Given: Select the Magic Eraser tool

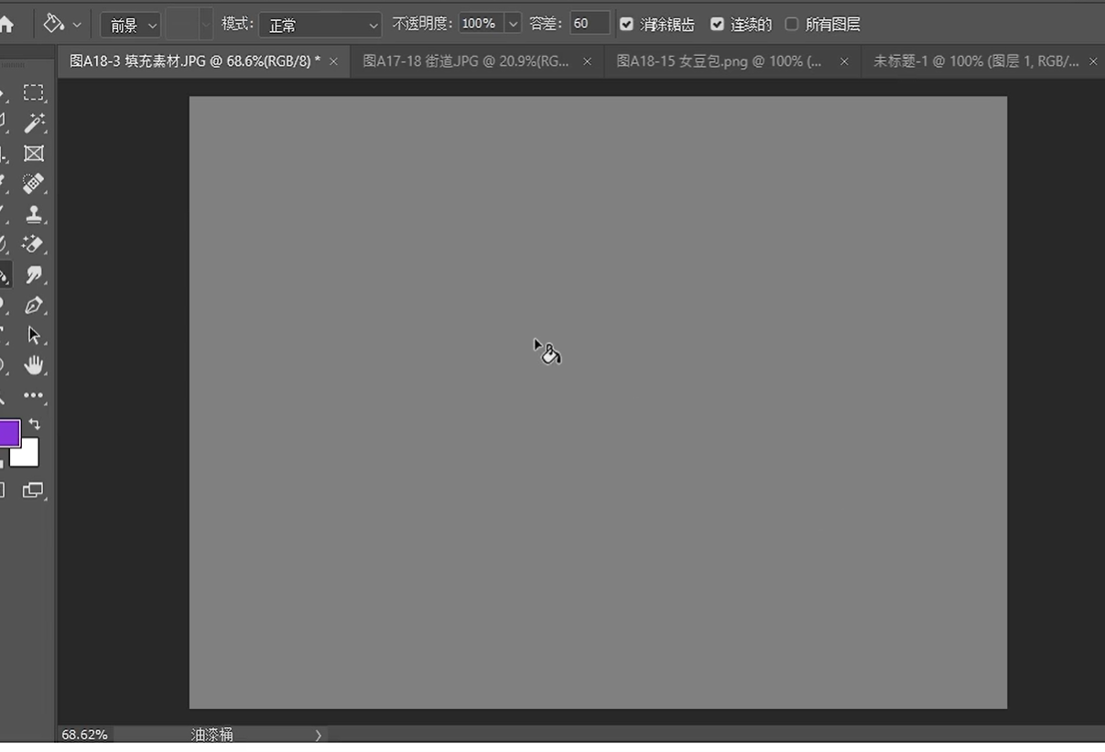Looking at the screenshot, I should tap(34, 244).
